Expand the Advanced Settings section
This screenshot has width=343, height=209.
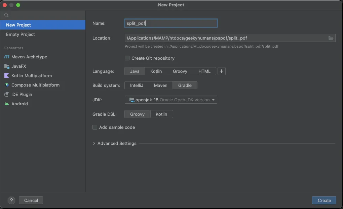tap(114, 143)
